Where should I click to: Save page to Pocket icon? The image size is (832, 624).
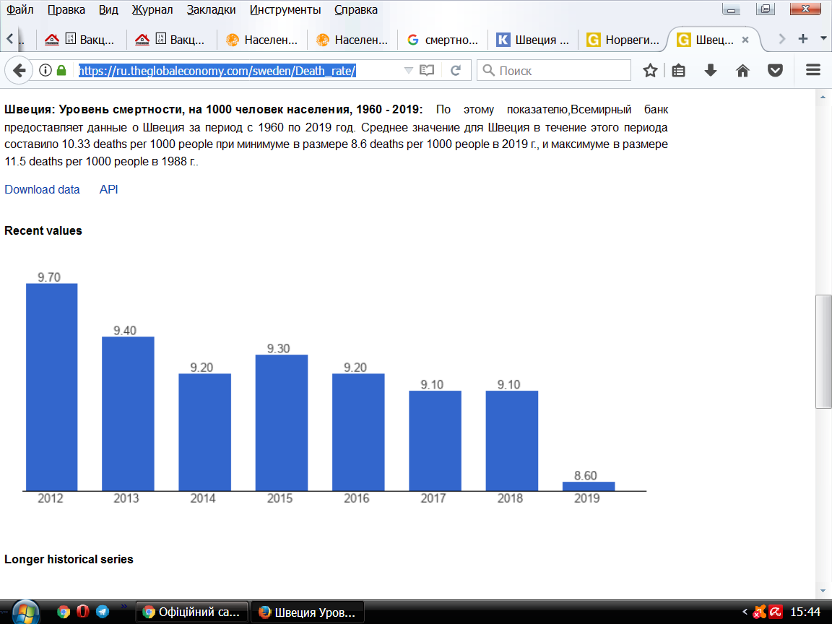775,71
